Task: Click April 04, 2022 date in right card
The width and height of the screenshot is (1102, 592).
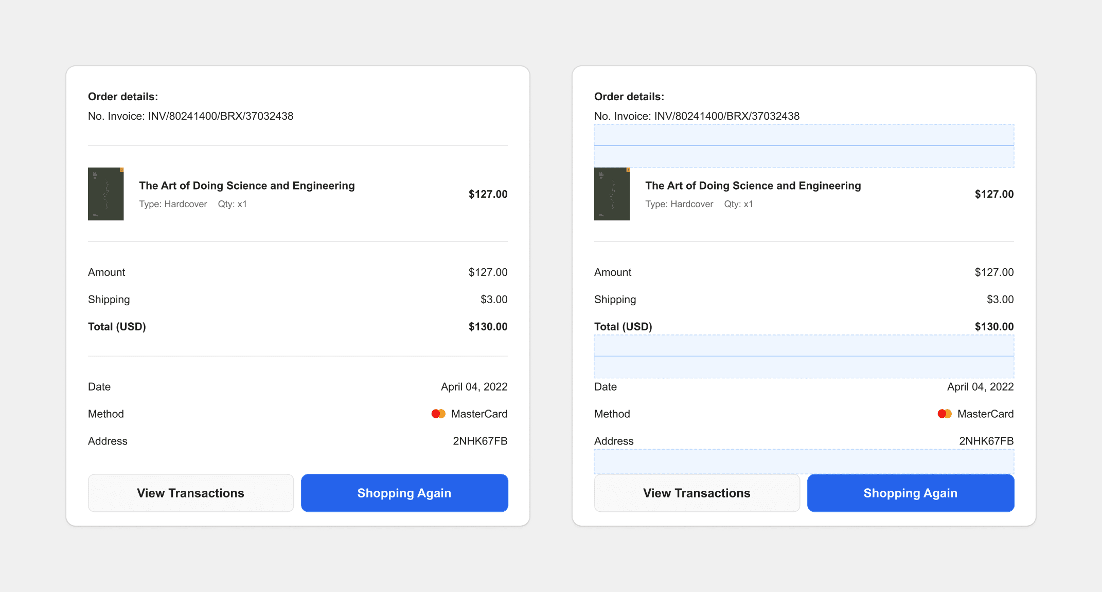Action: [980, 387]
